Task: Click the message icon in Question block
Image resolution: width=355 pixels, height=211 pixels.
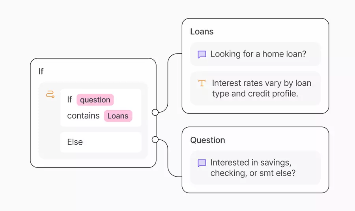Action: 202,163
